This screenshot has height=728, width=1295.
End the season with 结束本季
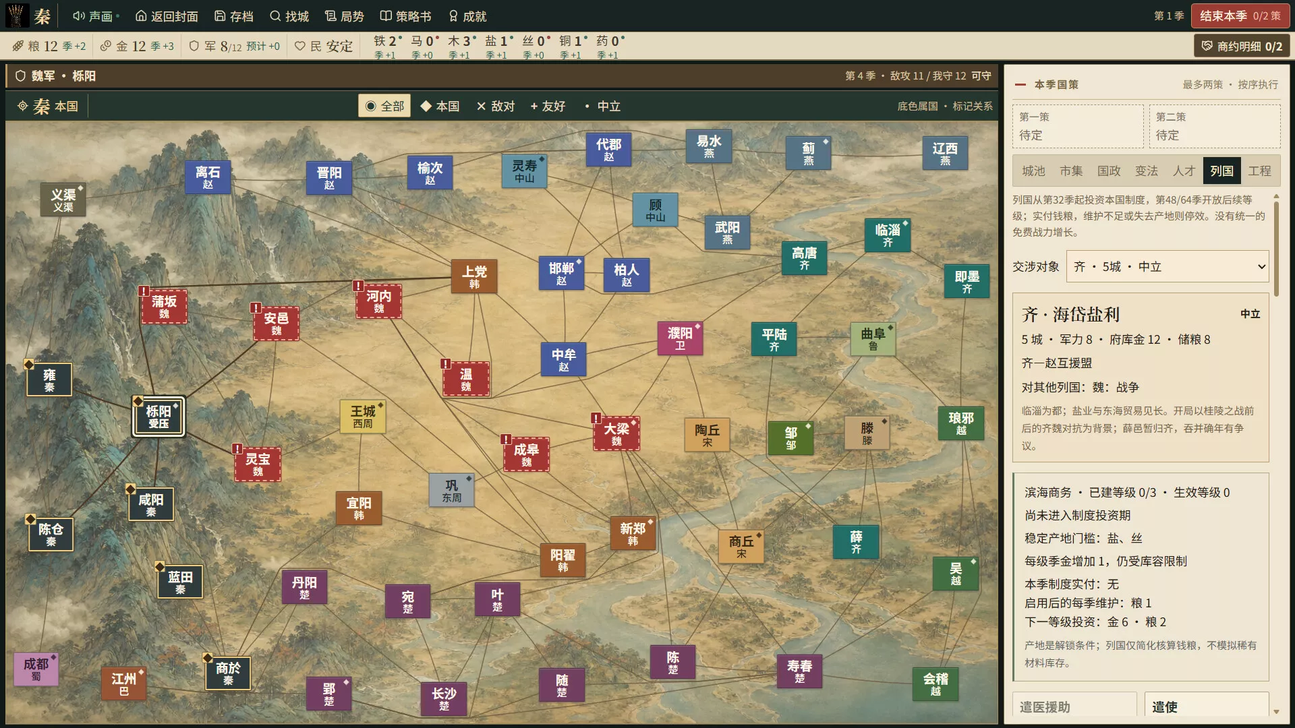1240,16
